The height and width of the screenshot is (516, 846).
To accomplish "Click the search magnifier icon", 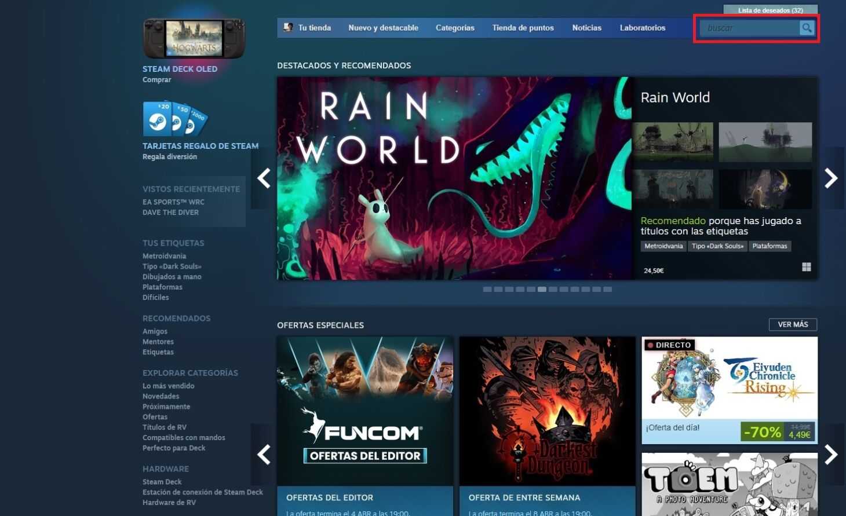I will [807, 28].
